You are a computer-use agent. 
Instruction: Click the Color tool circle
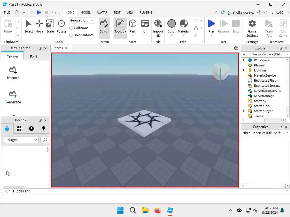click(x=171, y=24)
